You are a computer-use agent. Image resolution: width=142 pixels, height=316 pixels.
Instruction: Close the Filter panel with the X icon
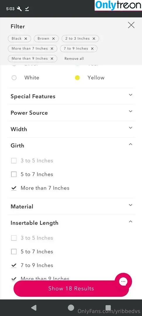[131, 25]
